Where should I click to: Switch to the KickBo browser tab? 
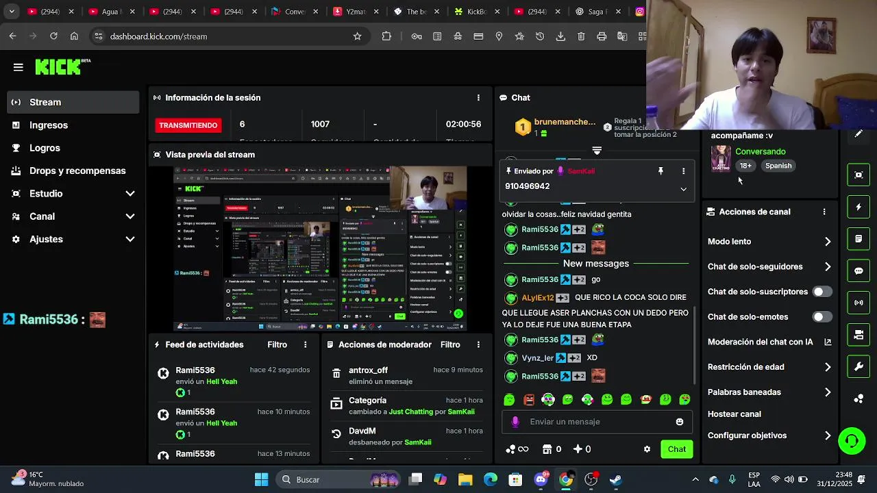tap(476, 12)
